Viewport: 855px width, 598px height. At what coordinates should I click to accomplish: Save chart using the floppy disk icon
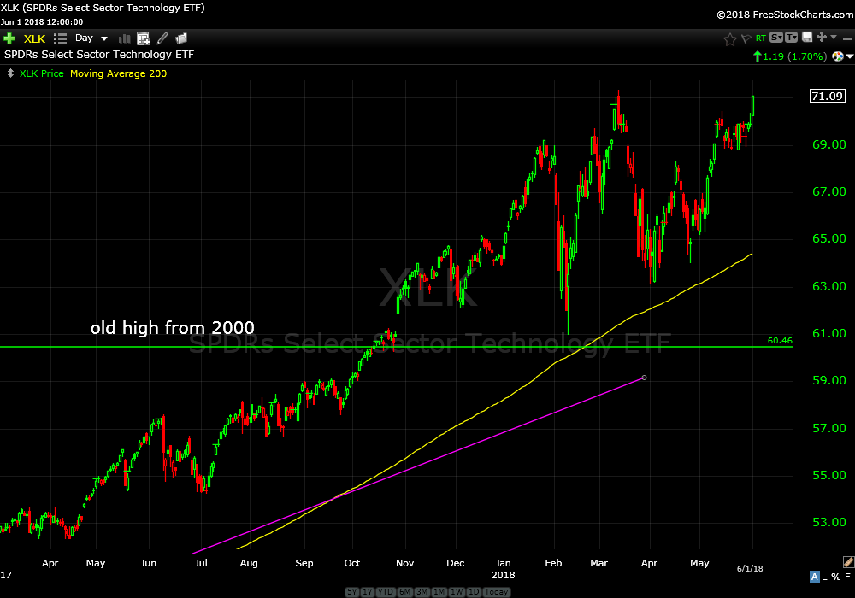click(x=806, y=38)
